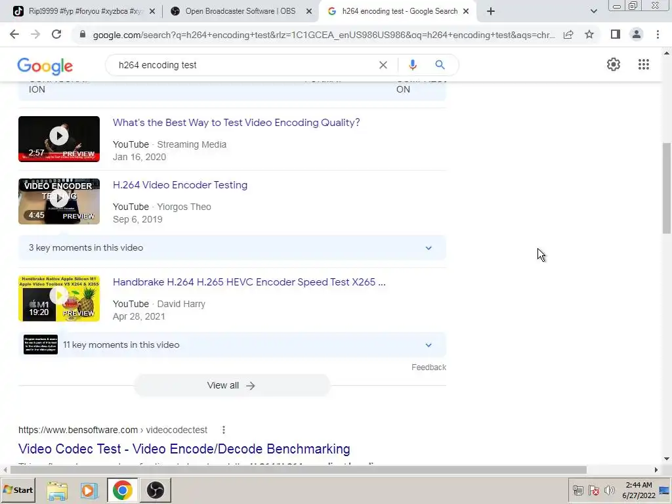Image resolution: width=672 pixels, height=504 pixels.
Task: Click the bensoftware.com URL text
Action: coord(113,430)
